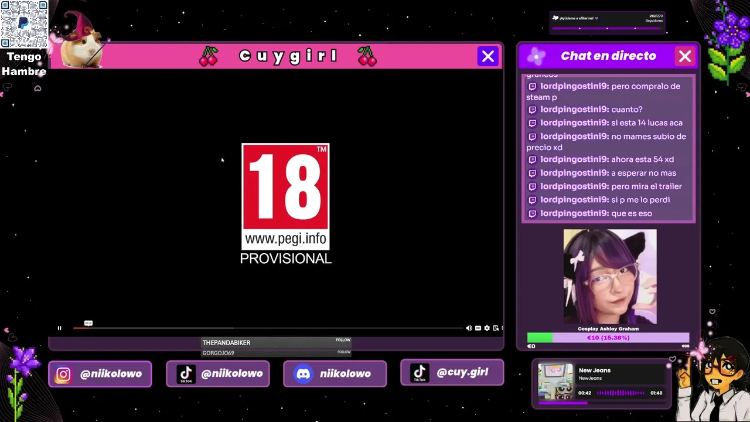Open the TikTok @niikolowo badge

click(x=218, y=374)
